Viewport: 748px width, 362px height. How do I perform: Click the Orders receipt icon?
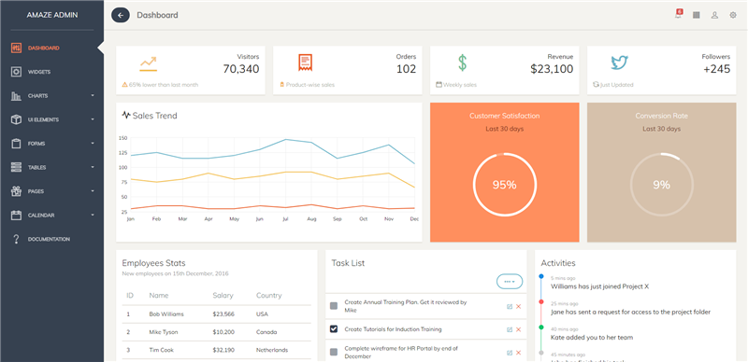pos(306,63)
